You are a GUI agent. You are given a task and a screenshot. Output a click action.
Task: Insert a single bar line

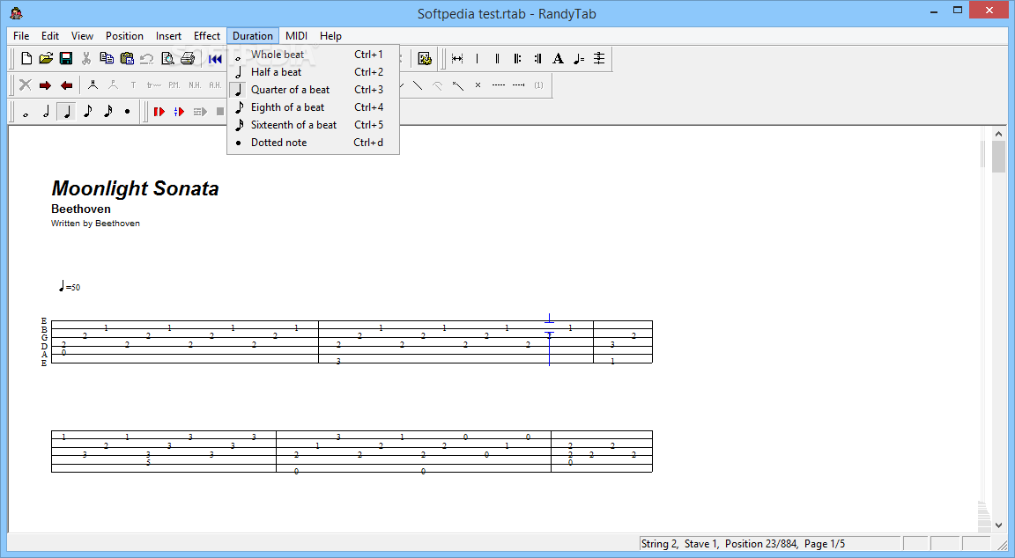click(x=477, y=59)
